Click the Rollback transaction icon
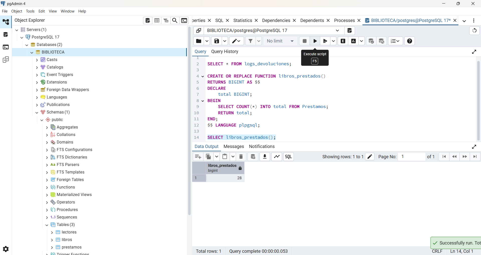The width and height of the screenshot is (481, 255). [x=382, y=41]
